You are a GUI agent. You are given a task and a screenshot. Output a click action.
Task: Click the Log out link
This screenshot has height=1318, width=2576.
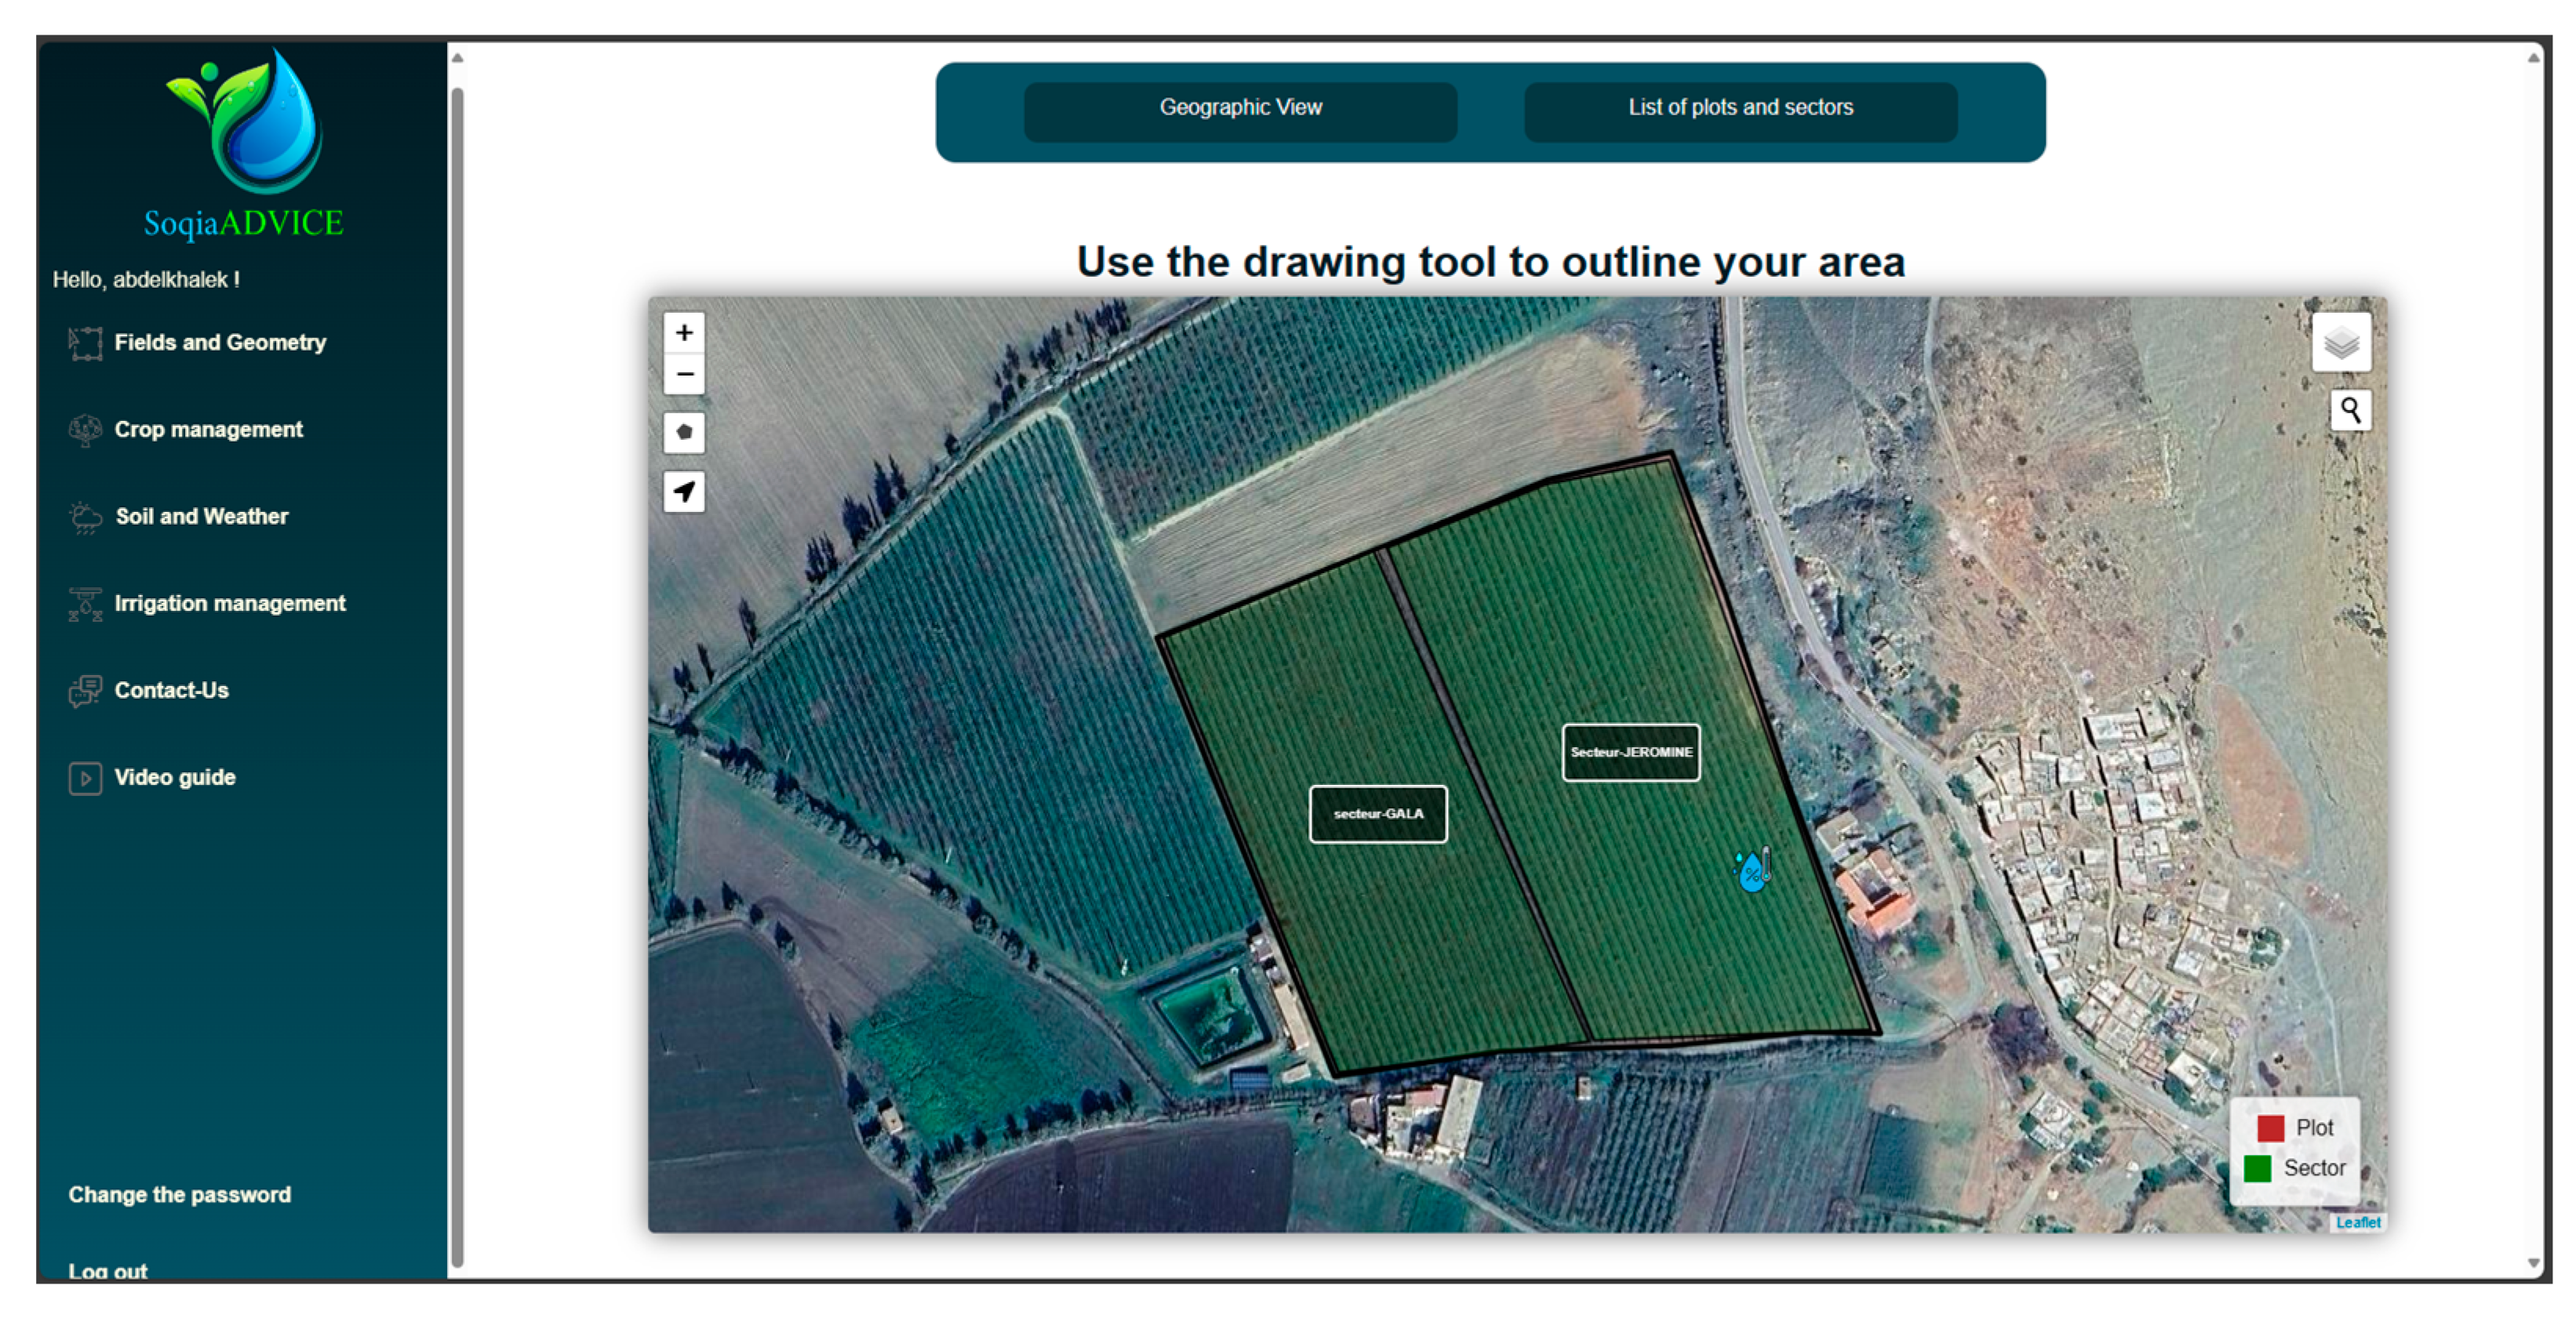click(x=107, y=1269)
